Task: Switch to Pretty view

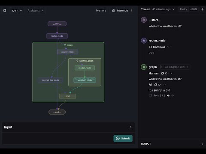Action: pos(183,9)
